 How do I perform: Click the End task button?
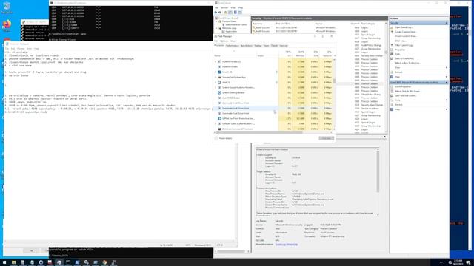(327, 138)
